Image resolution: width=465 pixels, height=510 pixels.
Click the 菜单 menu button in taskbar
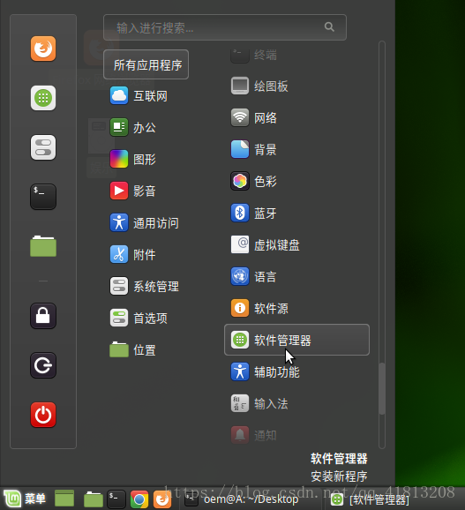pyautogui.click(x=25, y=499)
